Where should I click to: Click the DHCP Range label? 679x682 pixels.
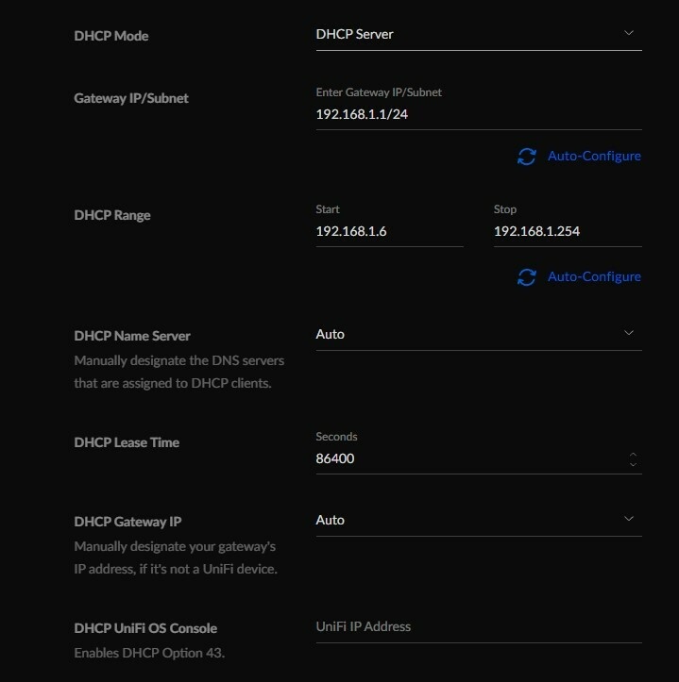click(x=112, y=215)
